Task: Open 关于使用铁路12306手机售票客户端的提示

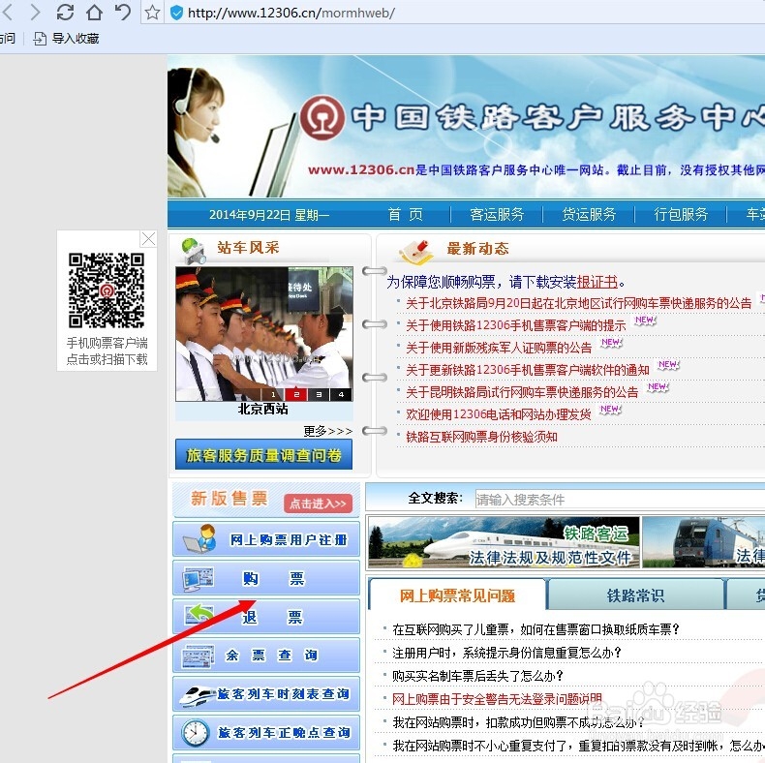Action: pos(516,325)
